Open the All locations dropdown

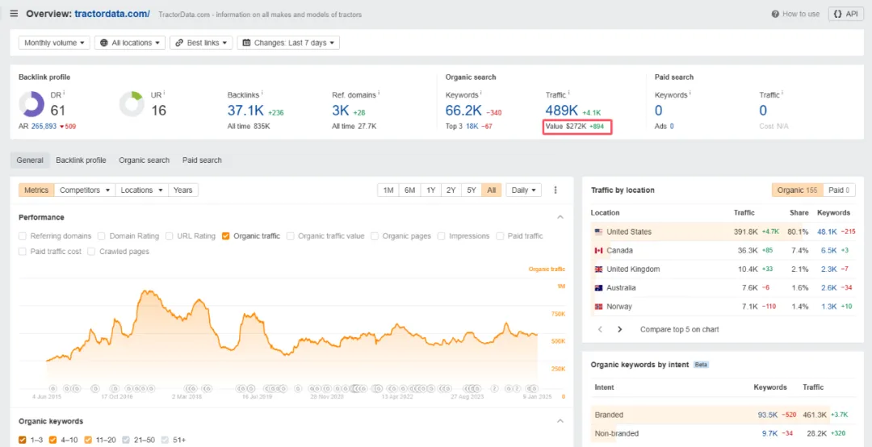tap(129, 43)
